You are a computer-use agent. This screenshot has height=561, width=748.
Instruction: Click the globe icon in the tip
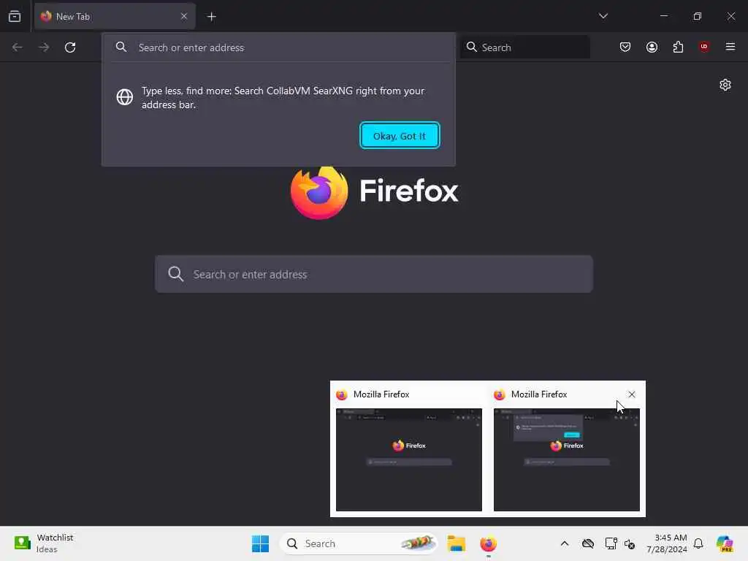tap(124, 97)
